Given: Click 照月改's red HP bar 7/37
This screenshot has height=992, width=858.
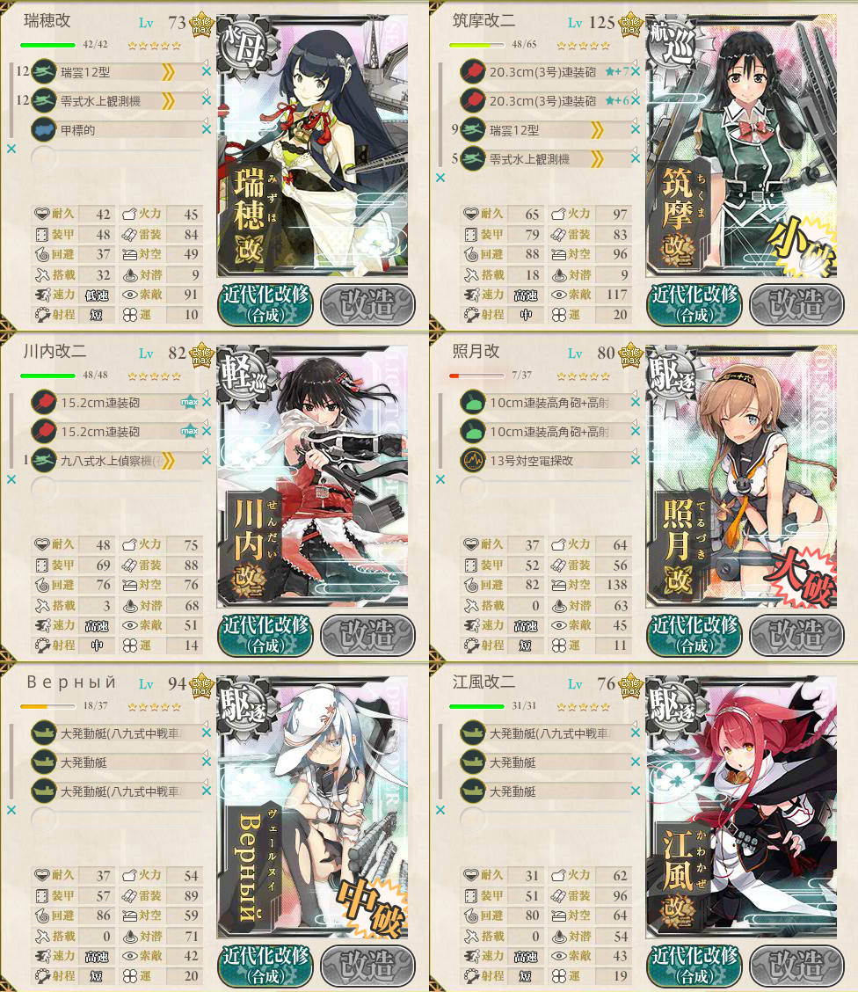Looking at the screenshot, I should [476, 376].
